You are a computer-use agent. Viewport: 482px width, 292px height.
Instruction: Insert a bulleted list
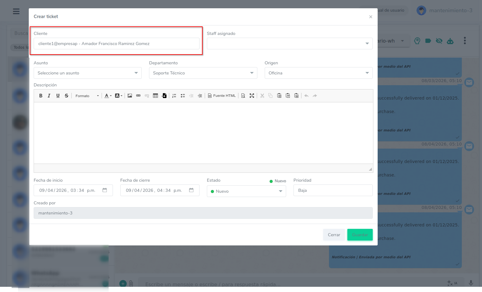pyautogui.click(x=183, y=96)
